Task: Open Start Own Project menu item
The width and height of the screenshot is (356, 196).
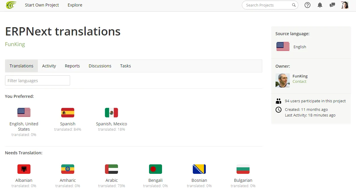Action: 42,5
